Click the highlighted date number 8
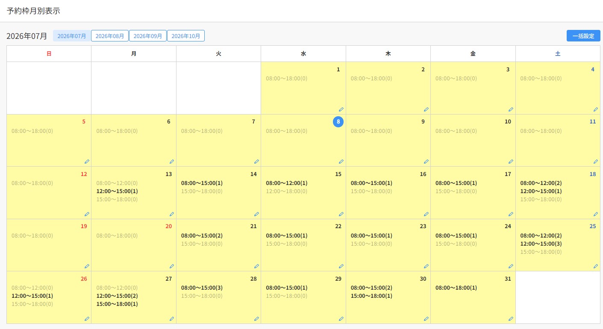 [338, 122]
